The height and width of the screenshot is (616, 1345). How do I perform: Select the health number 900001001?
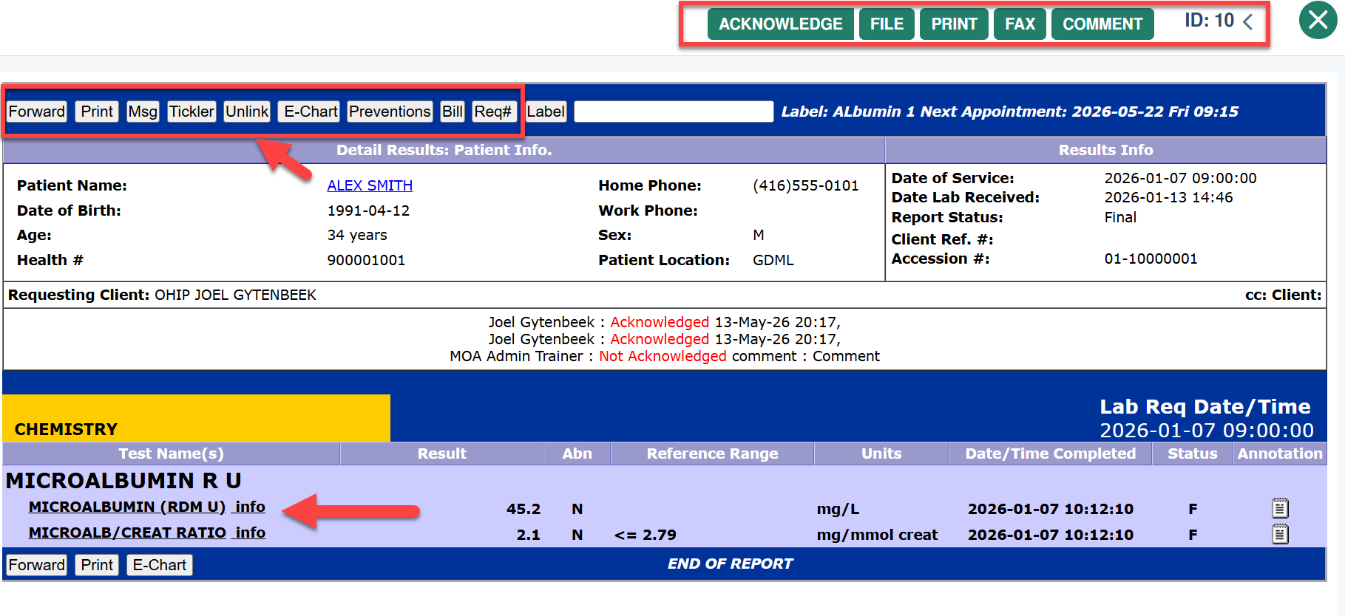pos(366,260)
